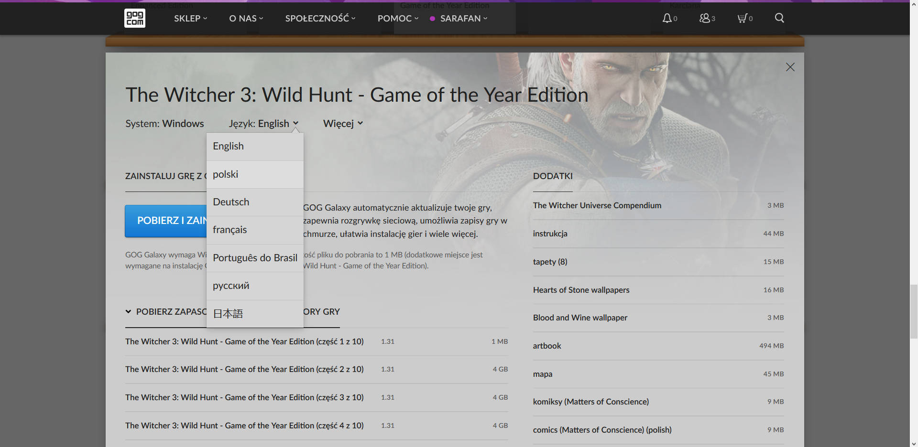Expand the Więcej dropdown
The height and width of the screenshot is (447, 918).
(343, 123)
